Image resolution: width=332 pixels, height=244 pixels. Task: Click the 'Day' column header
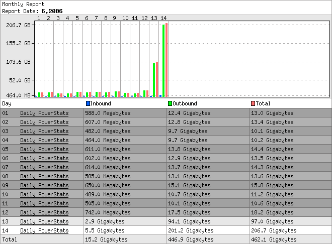(7, 103)
